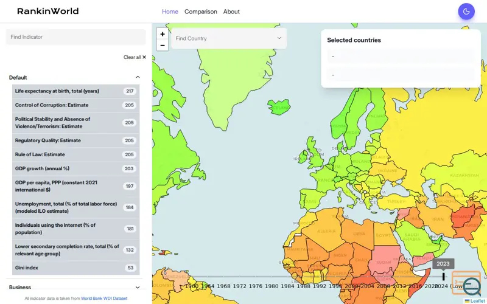Select Lower secondary completion rate indicator
The image size is (487, 304).
click(75, 250)
